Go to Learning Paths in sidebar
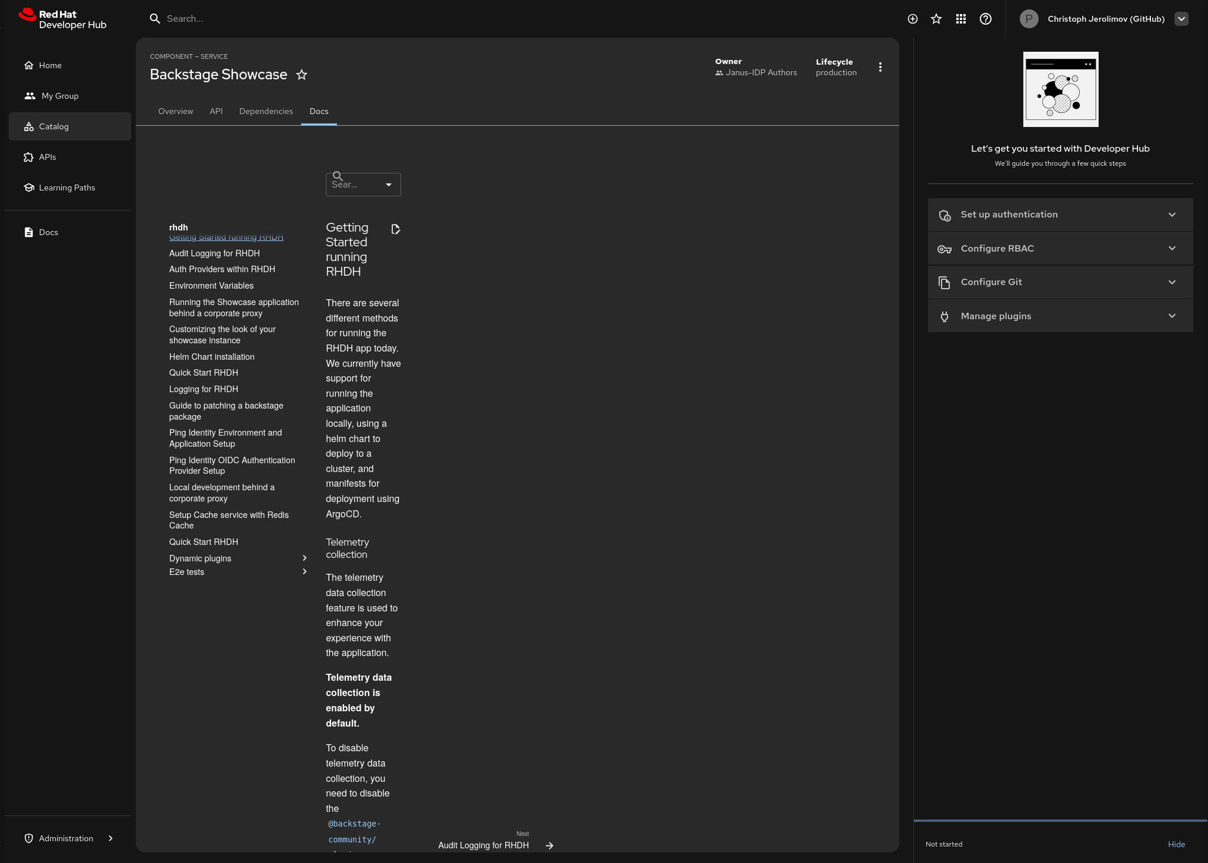The width and height of the screenshot is (1208, 863). [66, 188]
